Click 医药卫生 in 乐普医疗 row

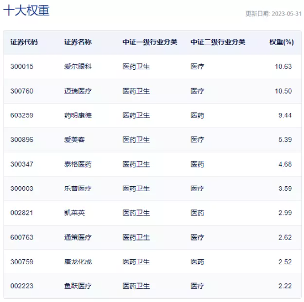click(136, 188)
